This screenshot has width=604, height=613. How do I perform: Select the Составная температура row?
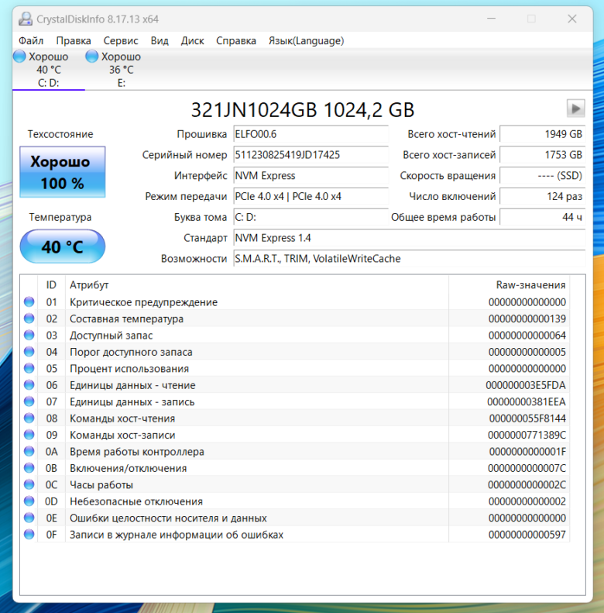[x=295, y=319]
